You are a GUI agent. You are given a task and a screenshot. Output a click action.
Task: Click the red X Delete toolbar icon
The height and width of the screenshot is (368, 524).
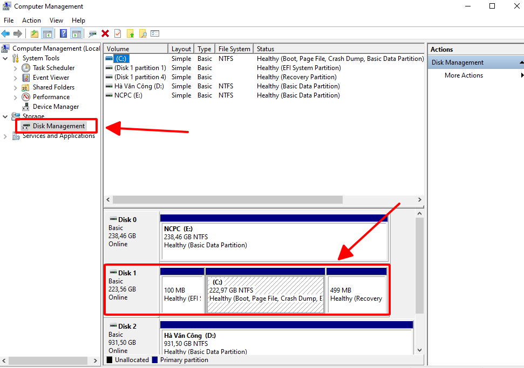105,33
